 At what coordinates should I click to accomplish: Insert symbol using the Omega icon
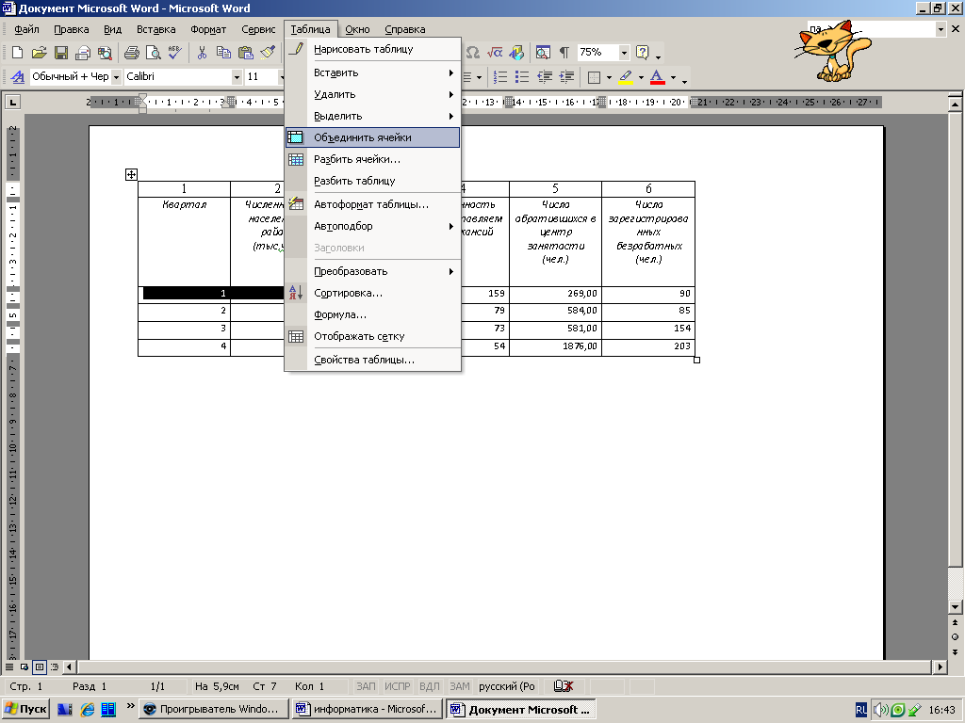[472, 53]
